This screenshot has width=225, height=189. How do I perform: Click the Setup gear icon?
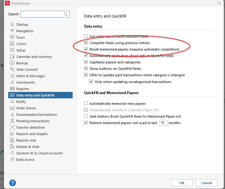pos(12,50)
